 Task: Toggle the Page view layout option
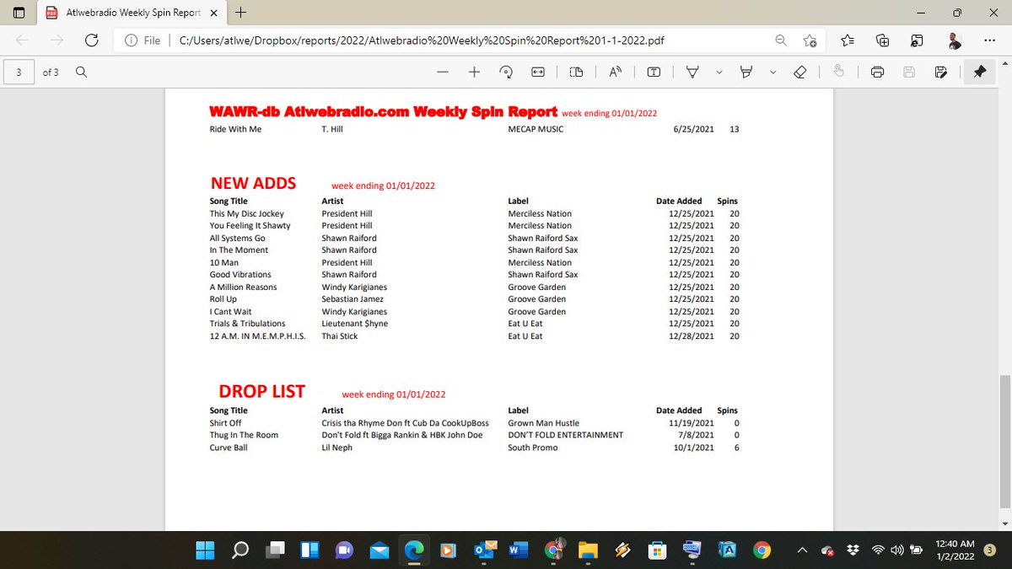[576, 72]
